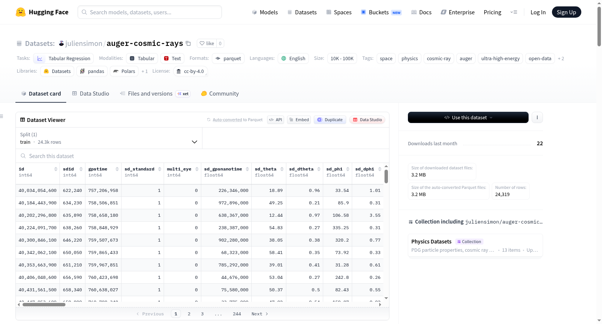The image size is (602, 324).
Task: Focus the Search this dataset field
Action: tap(202, 156)
